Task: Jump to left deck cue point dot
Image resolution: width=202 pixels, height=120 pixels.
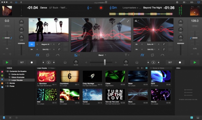Action: tap(32, 63)
